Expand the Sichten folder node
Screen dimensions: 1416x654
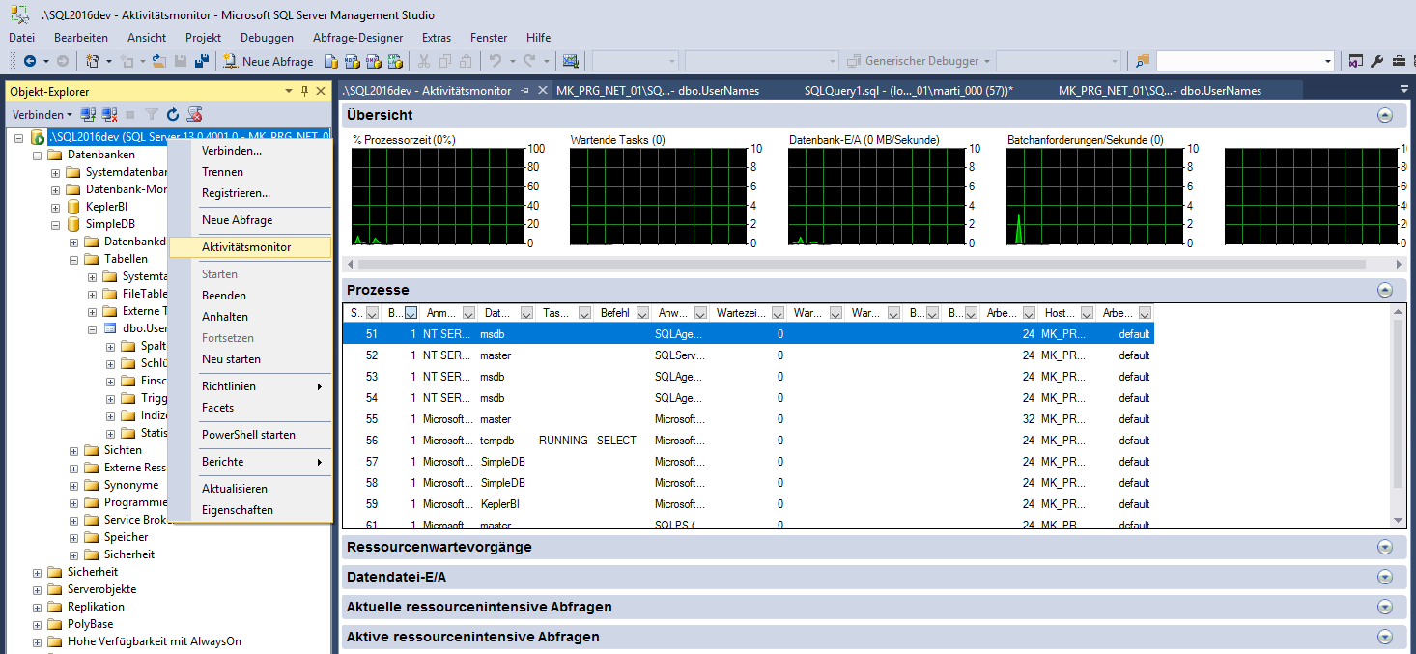[74, 450]
